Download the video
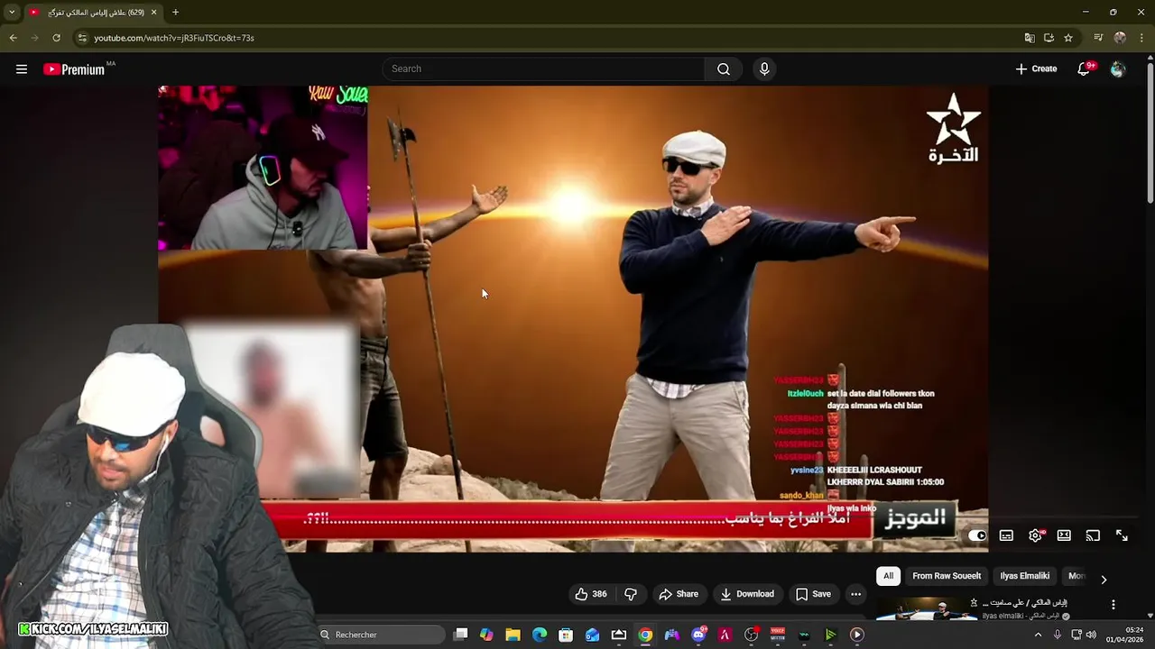 click(x=747, y=594)
